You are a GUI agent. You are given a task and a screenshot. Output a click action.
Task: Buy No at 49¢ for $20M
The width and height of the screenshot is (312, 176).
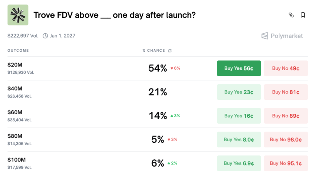pos(286,68)
